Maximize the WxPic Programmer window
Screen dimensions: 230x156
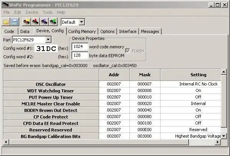218,5
